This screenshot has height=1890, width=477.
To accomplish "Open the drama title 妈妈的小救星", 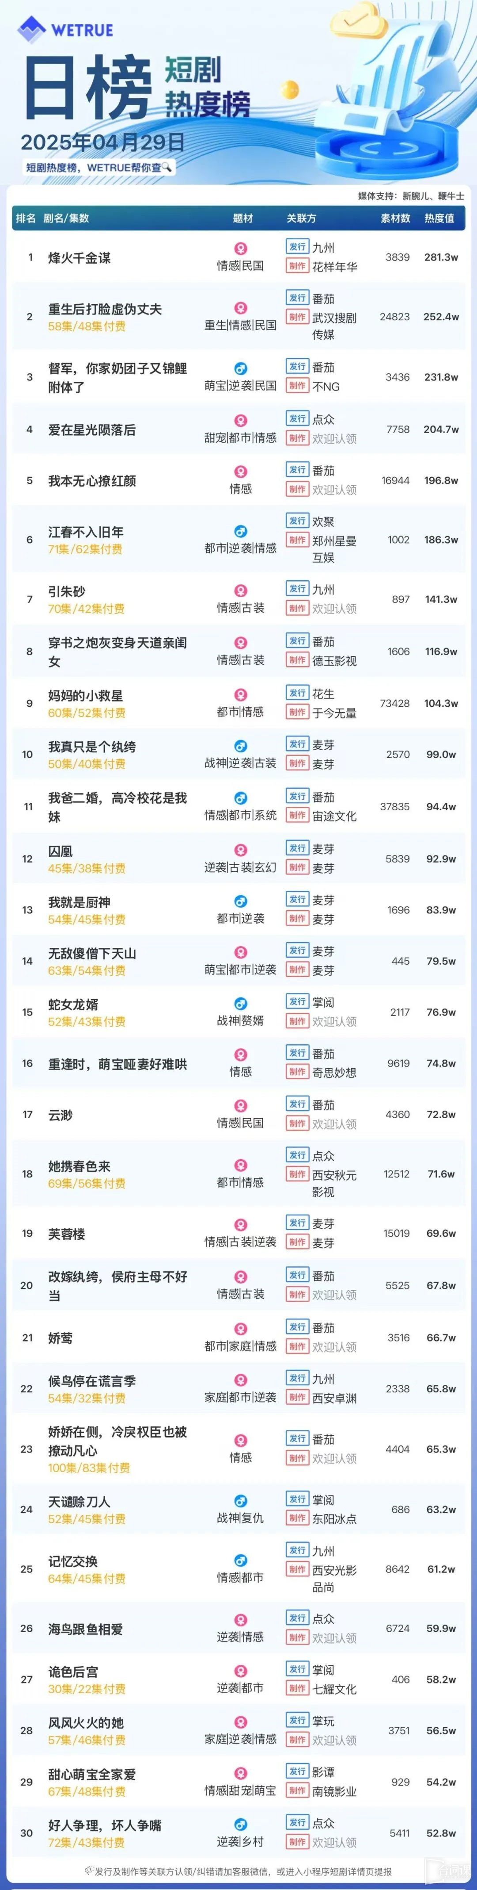I will 86,695.
